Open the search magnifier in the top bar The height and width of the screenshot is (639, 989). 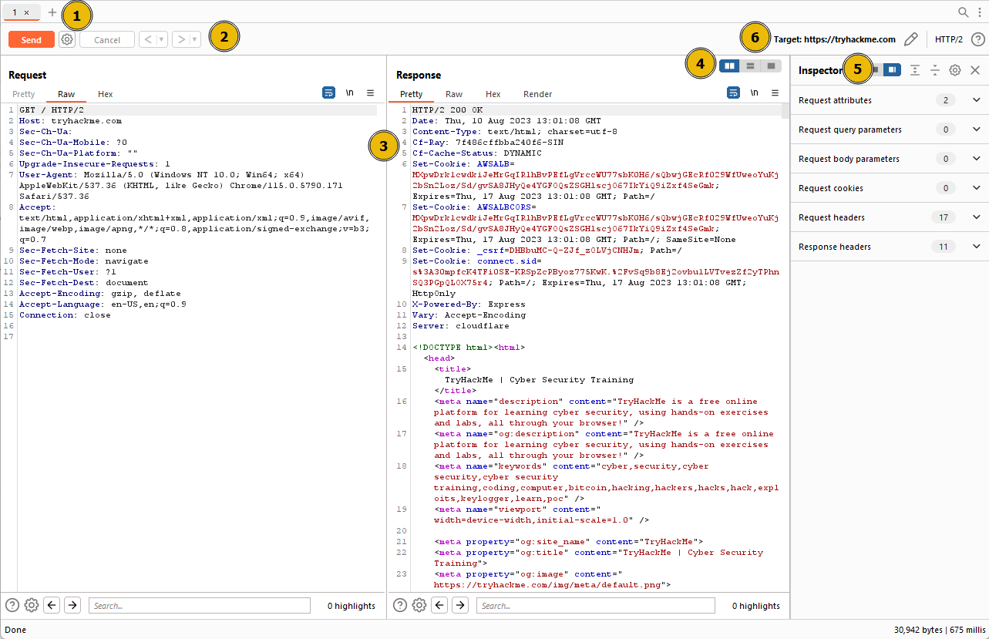(x=963, y=12)
